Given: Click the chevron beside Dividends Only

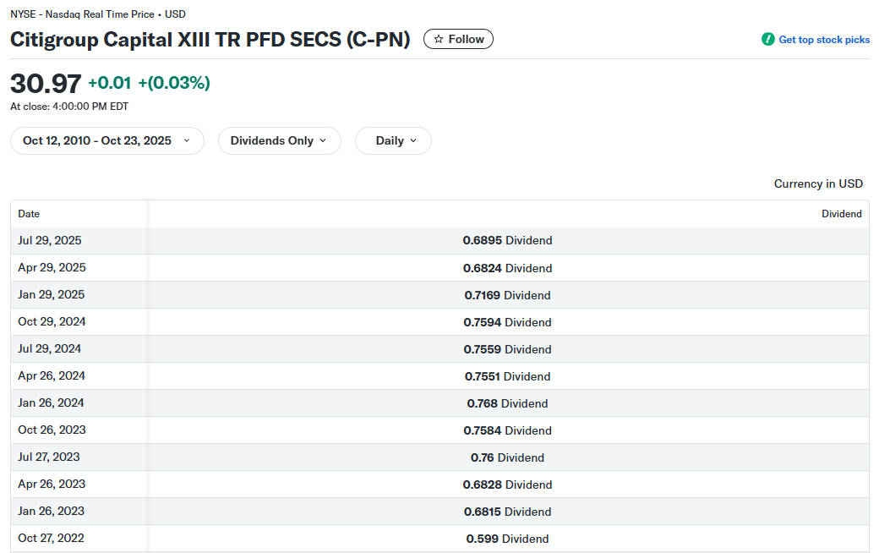Looking at the screenshot, I should [323, 141].
